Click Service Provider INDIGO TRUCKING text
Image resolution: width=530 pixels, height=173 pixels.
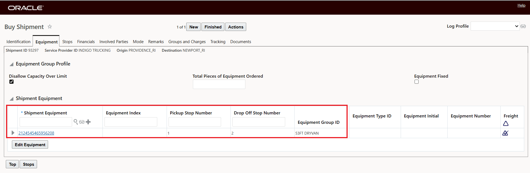(x=78, y=50)
